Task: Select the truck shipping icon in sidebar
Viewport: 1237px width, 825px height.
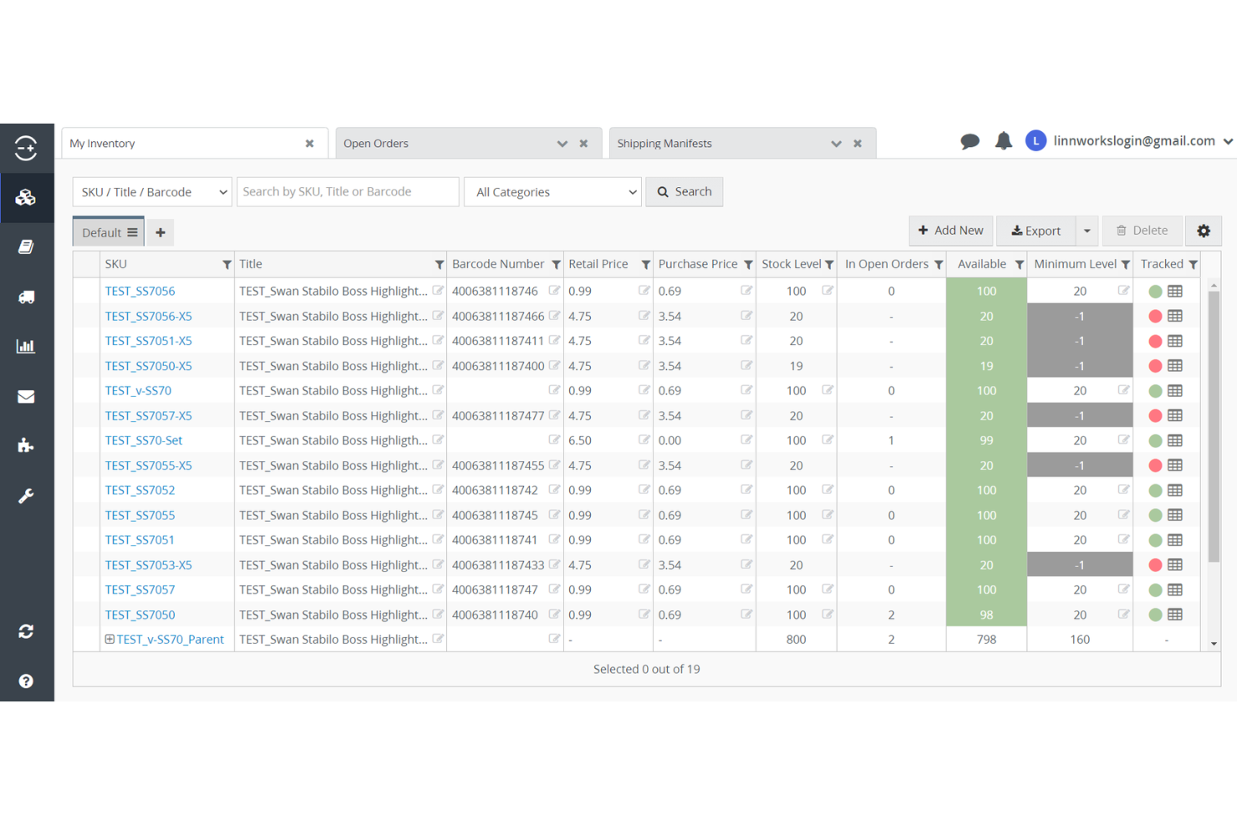Action: tap(27, 297)
